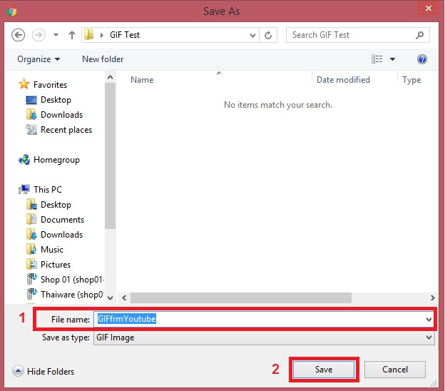Click Hide Folders
This screenshot has height=391, width=445.
click(44, 372)
